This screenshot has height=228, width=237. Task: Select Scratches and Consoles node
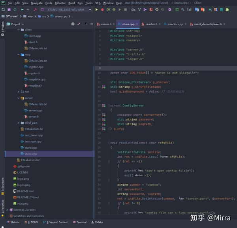pyautogui.click(x=29, y=216)
